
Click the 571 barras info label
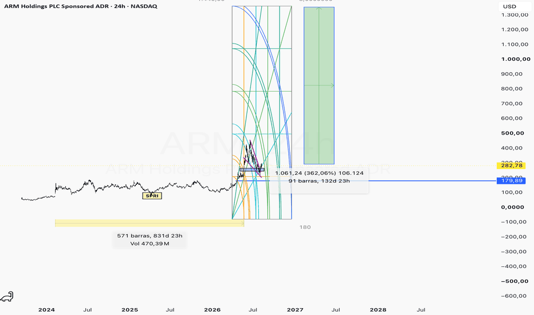(x=150, y=240)
